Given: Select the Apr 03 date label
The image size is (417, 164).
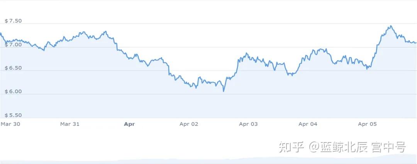Looking at the screenshot, I should point(248,124).
